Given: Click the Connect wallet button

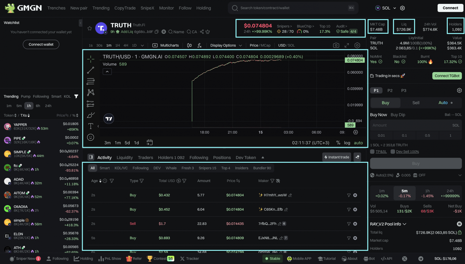Looking at the screenshot, I should 41,44.
